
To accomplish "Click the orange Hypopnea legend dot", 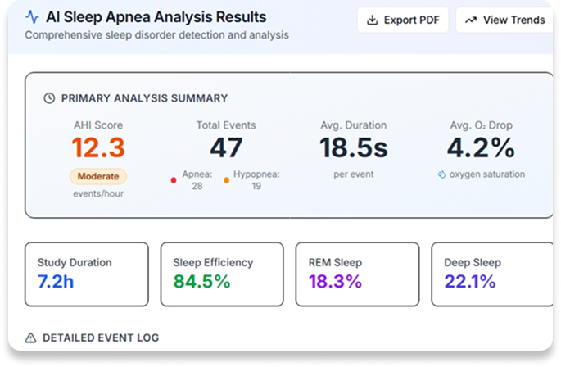I will coord(227,180).
